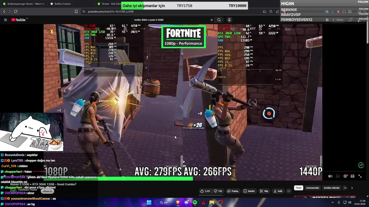
Task: Go to the YouTube home logo
Action: click(x=19, y=20)
